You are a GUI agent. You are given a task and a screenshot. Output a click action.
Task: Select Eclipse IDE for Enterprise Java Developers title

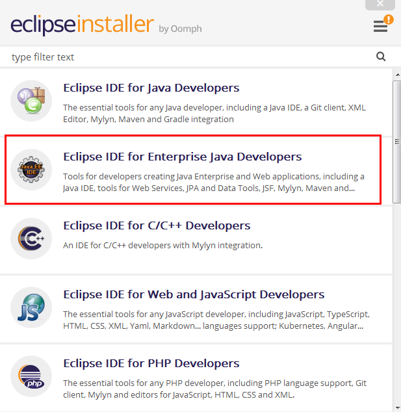[x=183, y=157]
